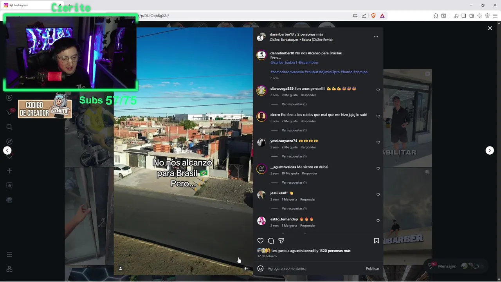This screenshot has width=501, height=282.
Task: Open the #djimini3pro hashtag
Action: [x=329, y=72]
